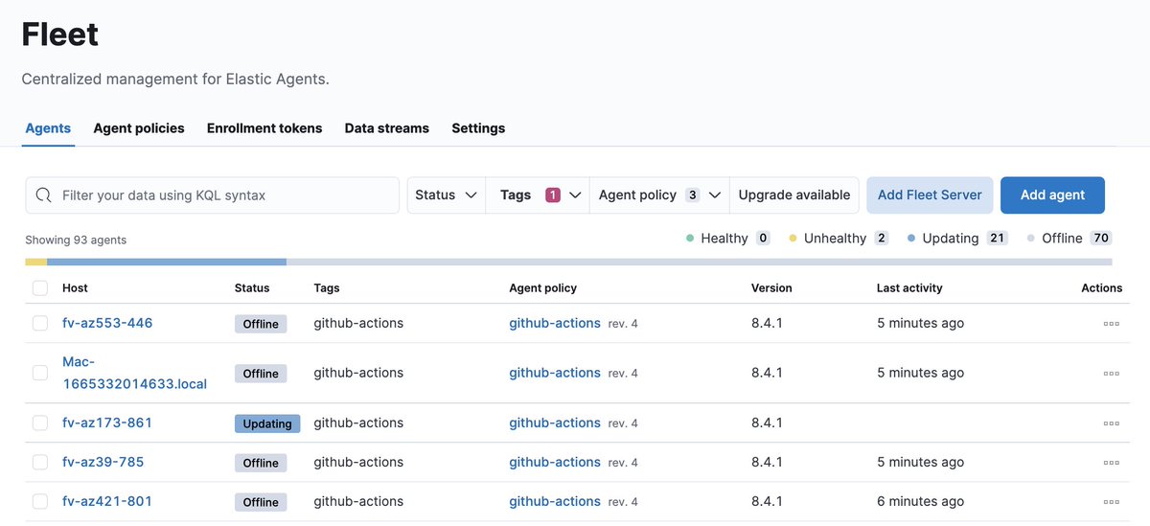Click the Offline badge for Mac-1665332014633.local
The width and height of the screenshot is (1150, 526).
click(261, 374)
